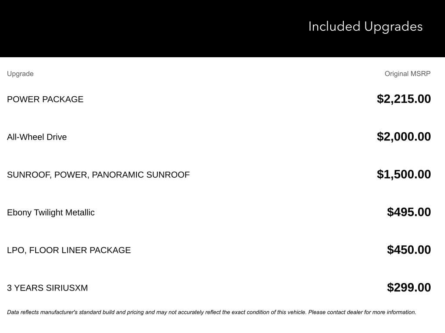Click the $2,215.00 price value

coord(404,99)
